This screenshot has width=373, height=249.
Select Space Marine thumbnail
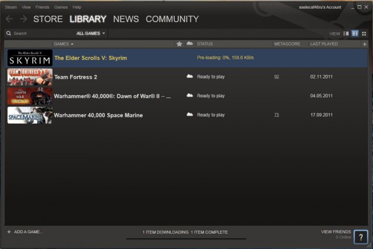30,115
